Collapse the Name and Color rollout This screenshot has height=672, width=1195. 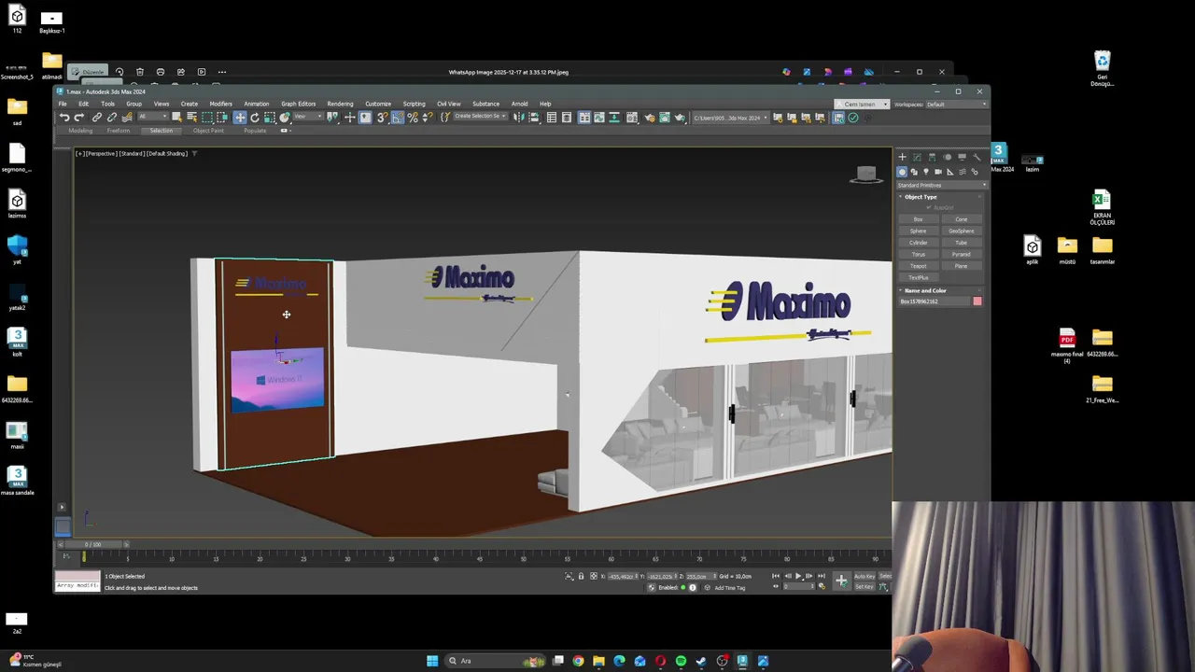(x=924, y=290)
